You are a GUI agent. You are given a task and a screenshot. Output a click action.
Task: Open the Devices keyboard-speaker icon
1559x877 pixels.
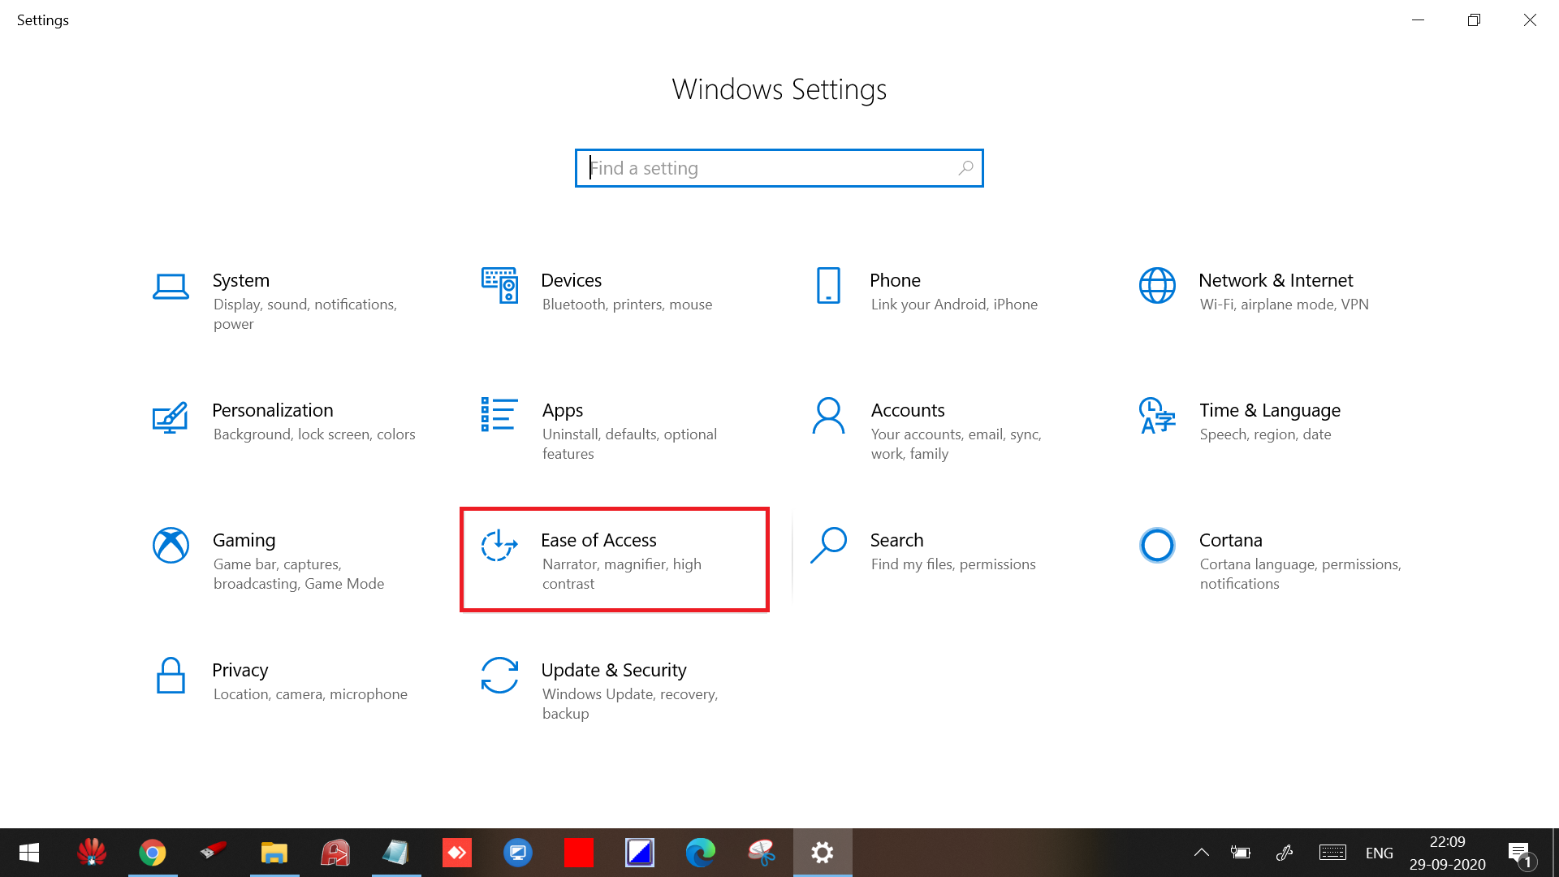(499, 285)
